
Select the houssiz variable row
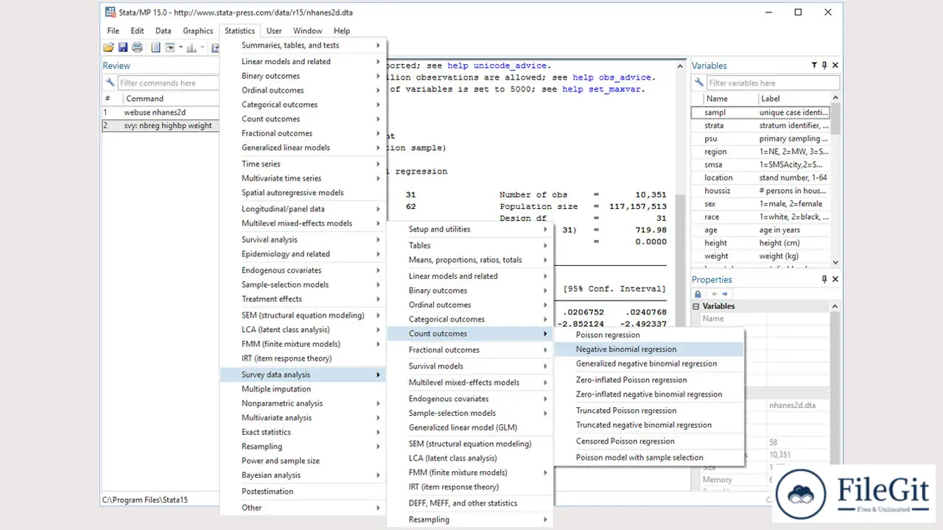click(x=761, y=191)
